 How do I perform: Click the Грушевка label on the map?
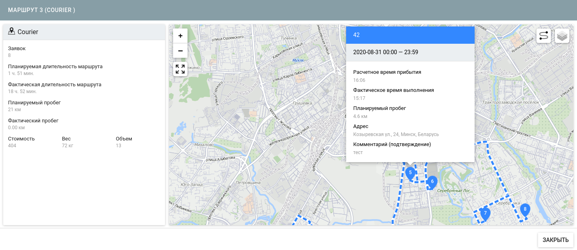302,103
